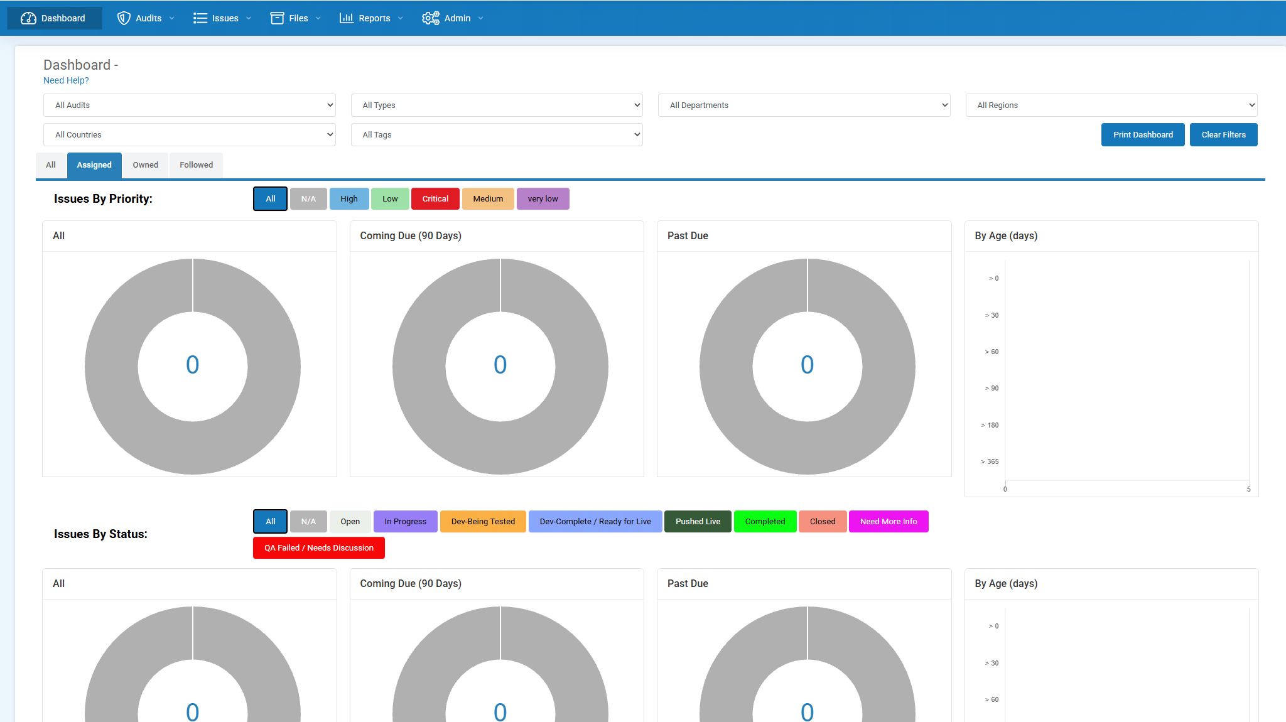Select the Assigned tab
The width and height of the screenshot is (1286, 722).
click(x=94, y=165)
